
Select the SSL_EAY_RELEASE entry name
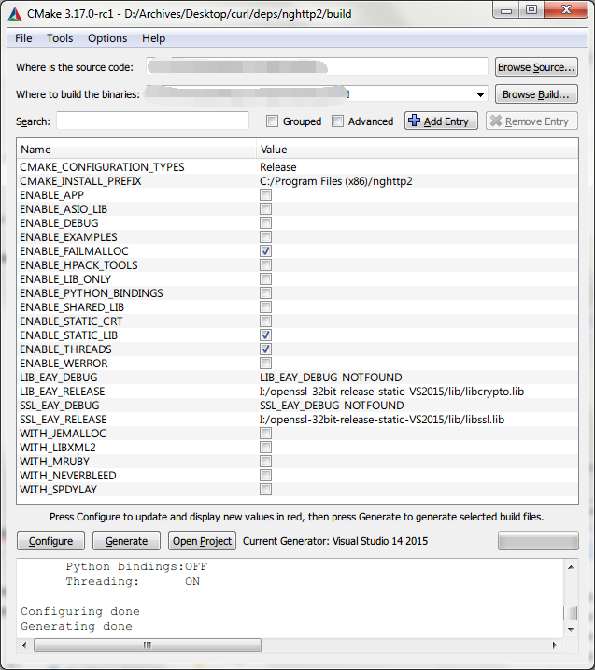point(64,420)
